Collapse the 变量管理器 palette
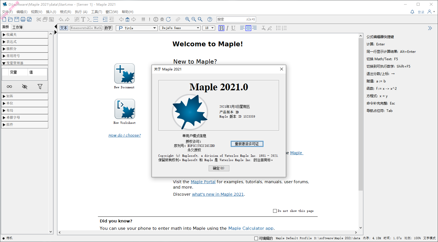 click(25, 63)
